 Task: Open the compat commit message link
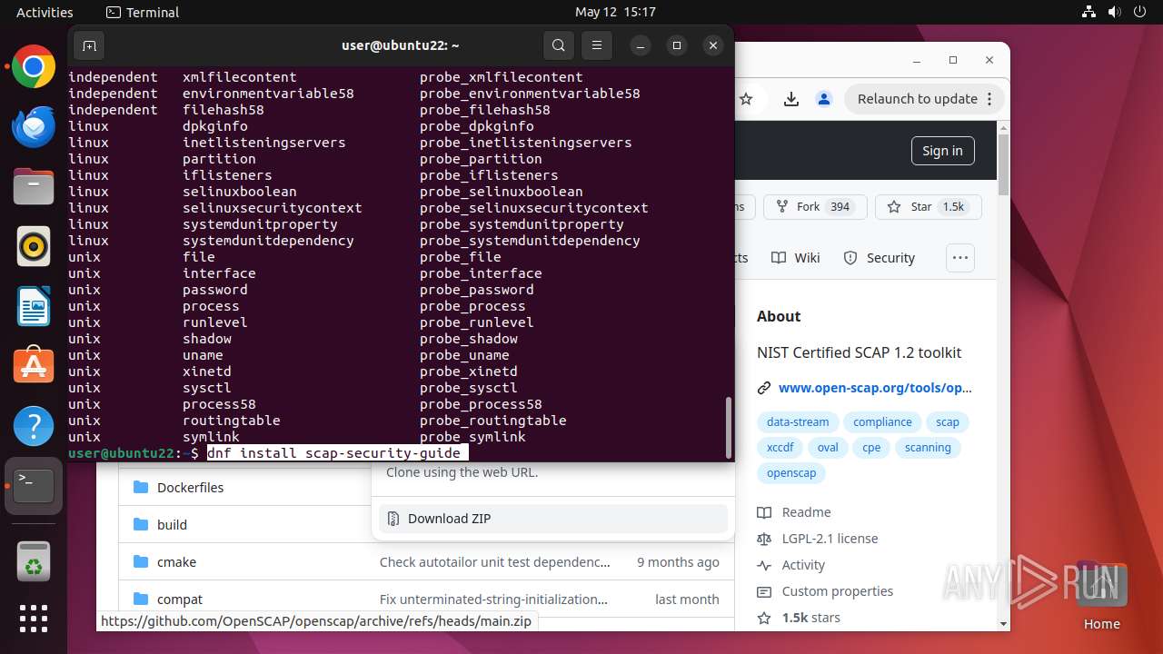point(494,599)
